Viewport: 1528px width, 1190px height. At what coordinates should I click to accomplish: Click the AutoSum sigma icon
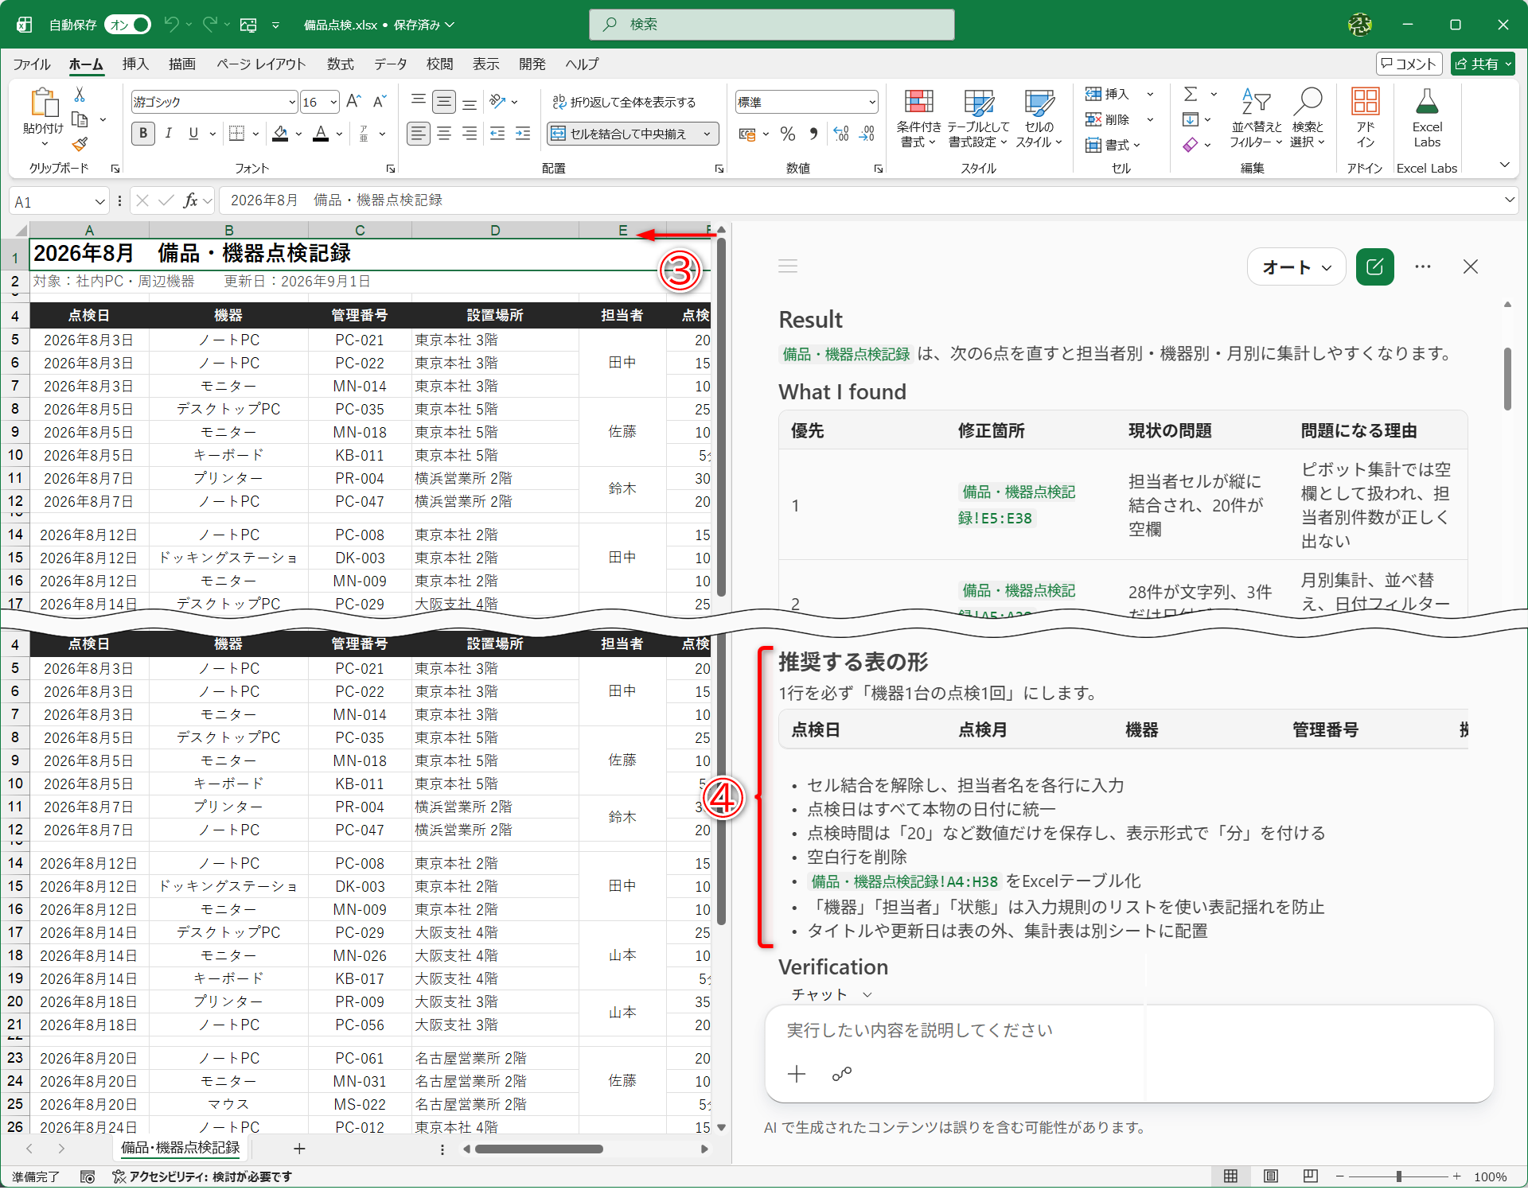coord(1191,95)
